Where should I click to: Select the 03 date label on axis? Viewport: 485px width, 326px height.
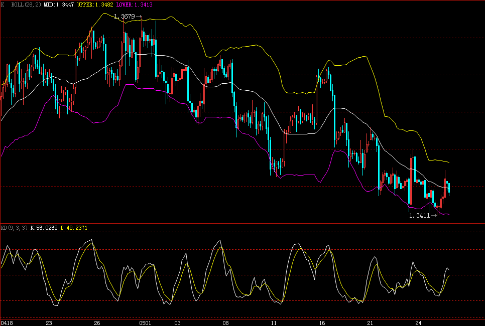[x=177, y=323]
